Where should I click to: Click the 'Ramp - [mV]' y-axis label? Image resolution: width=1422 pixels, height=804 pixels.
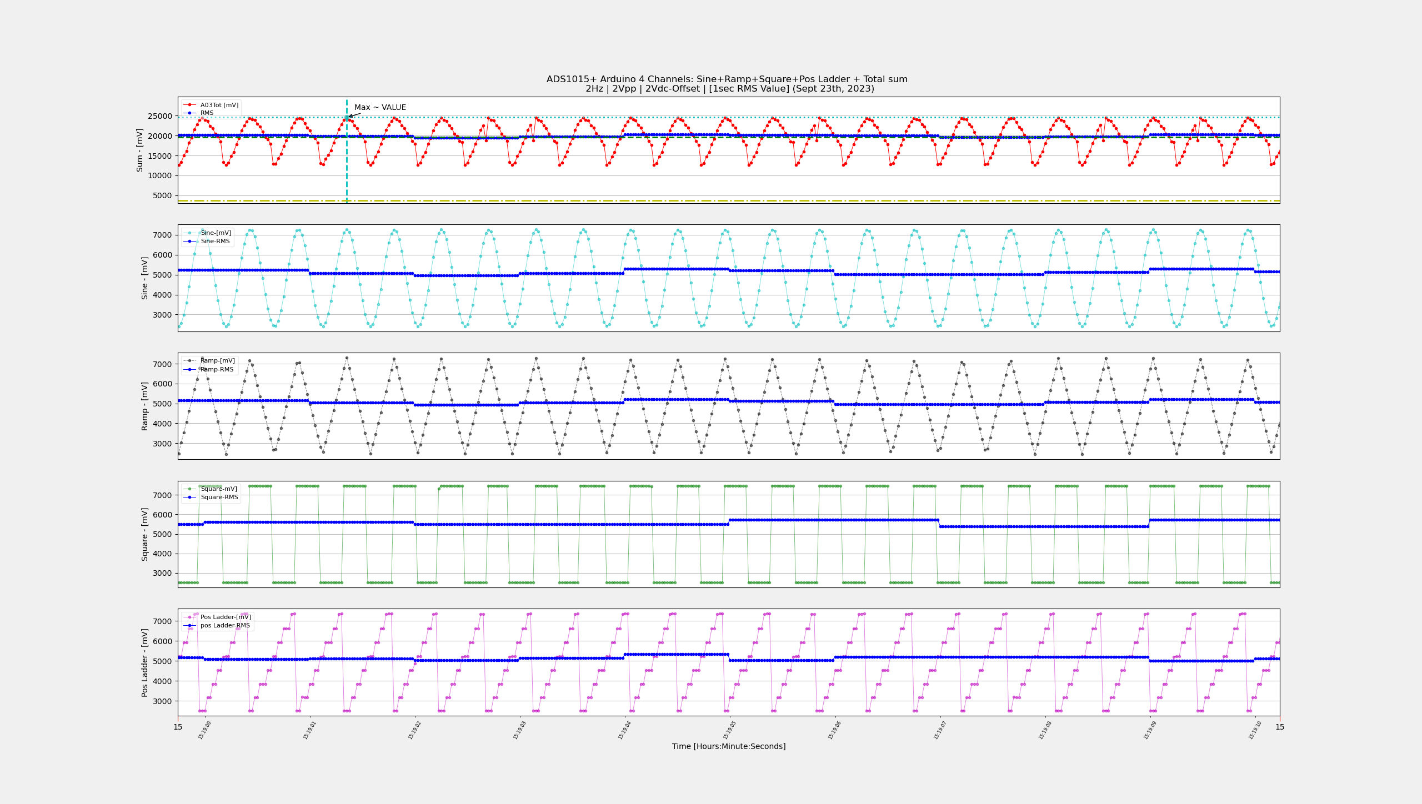(144, 406)
